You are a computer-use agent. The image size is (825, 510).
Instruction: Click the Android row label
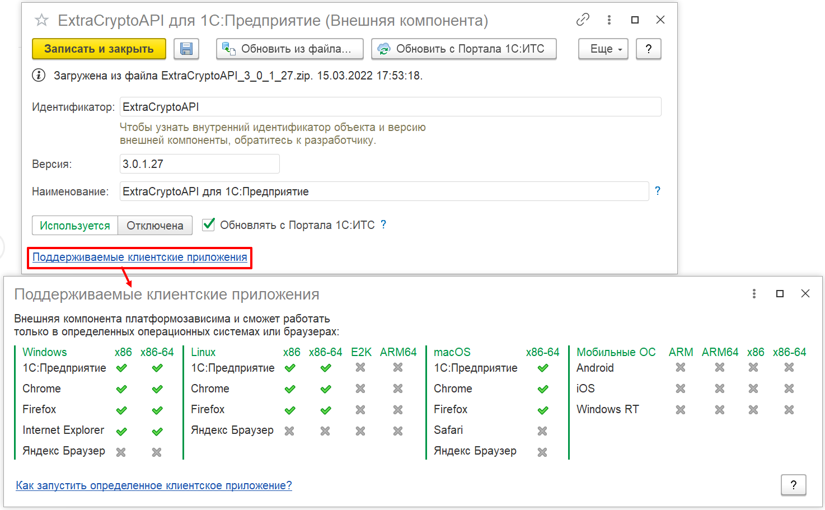(x=595, y=368)
